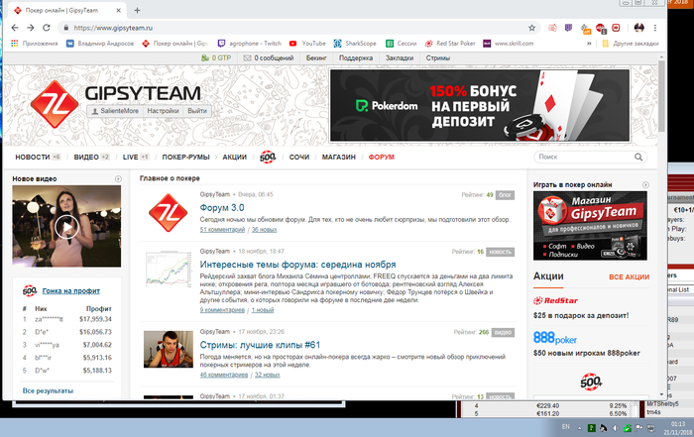Screen dimensions: 694x437
Task: Open the YouTube bookmark
Action: pyautogui.click(x=307, y=44)
